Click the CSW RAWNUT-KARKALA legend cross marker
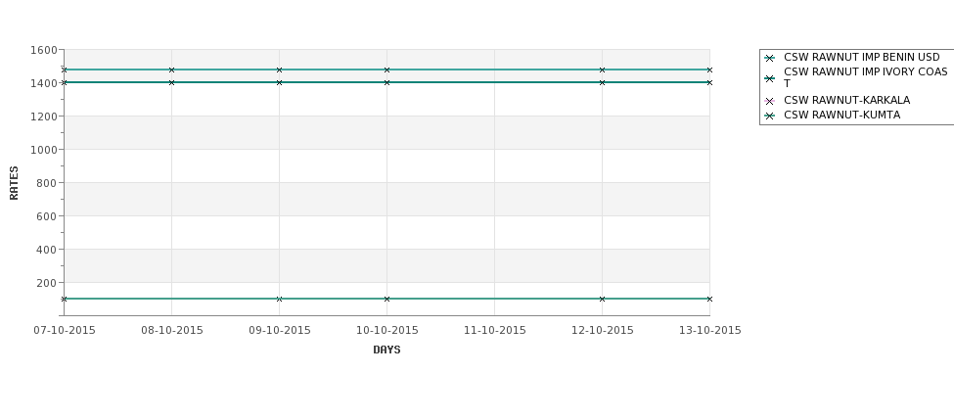Viewport: 954px width, 420px height. [770, 101]
